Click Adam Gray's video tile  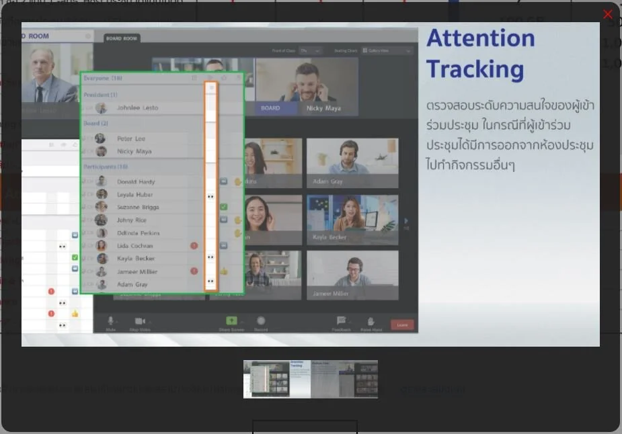pos(352,163)
